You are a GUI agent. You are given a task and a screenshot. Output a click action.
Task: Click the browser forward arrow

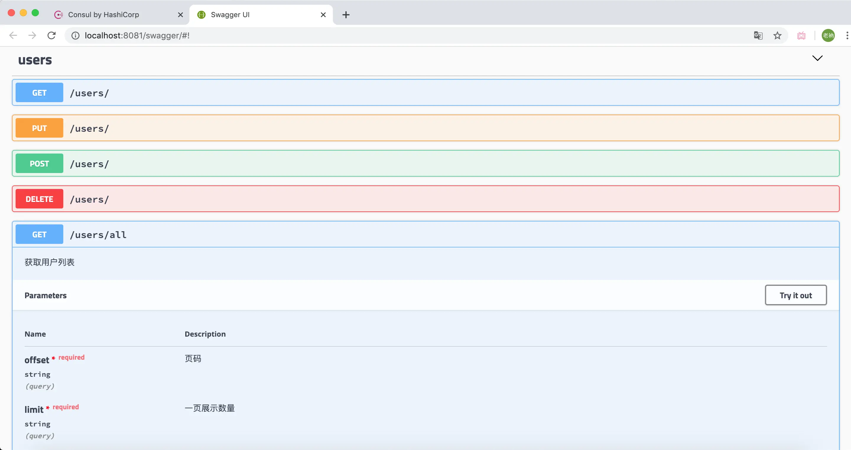[x=33, y=35]
